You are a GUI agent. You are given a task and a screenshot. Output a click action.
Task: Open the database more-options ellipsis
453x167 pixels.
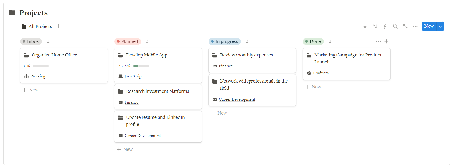415,26
